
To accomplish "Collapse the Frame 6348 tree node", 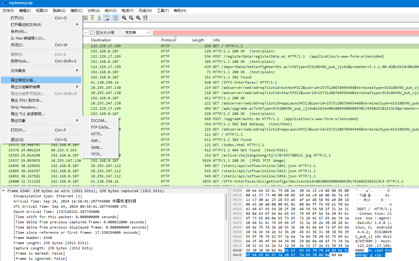I will pos(3,191).
